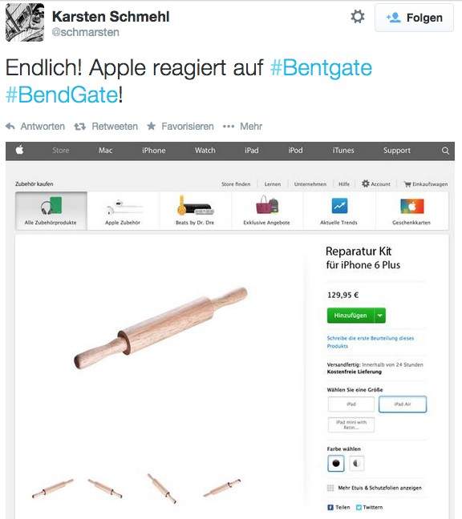
Task: Choose the black color swatch
Action: 336,463
